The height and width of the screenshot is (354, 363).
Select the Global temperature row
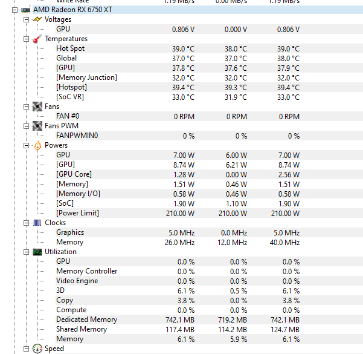[209, 58]
